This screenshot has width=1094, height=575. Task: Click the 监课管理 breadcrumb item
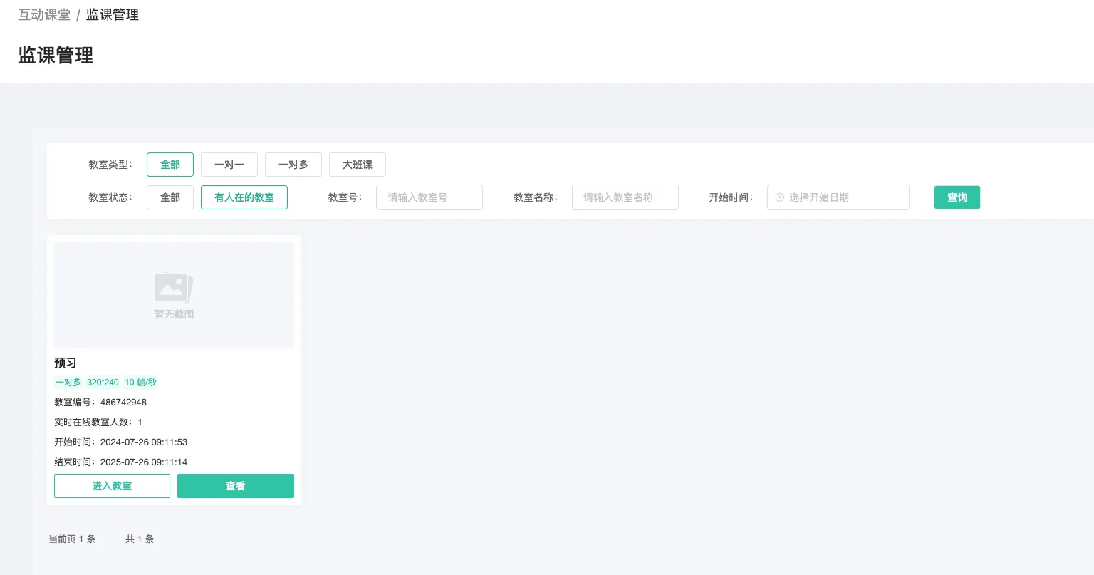(x=112, y=14)
